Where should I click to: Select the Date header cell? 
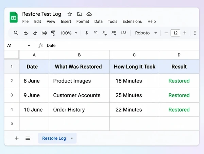(x=34, y=66)
